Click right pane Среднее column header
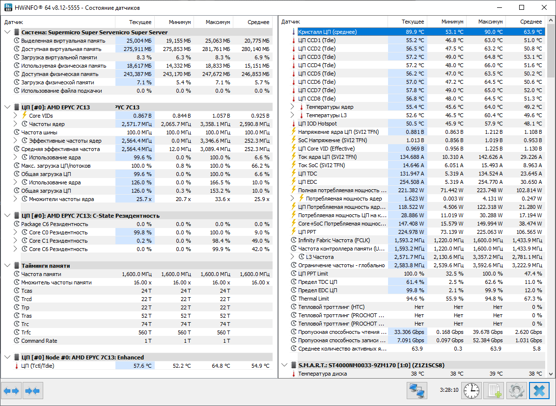556x406 pixels. point(525,22)
